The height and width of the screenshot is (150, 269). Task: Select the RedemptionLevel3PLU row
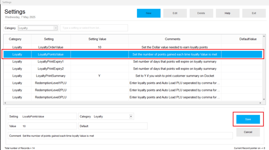(x=133, y=97)
